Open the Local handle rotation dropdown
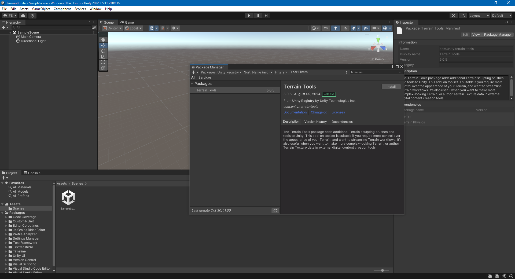The width and height of the screenshot is (515, 279). pos(133,28)
